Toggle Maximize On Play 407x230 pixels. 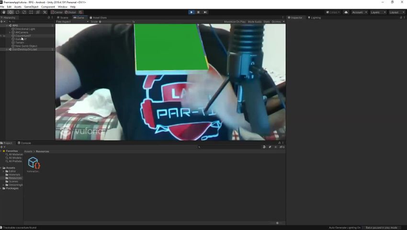235,22
